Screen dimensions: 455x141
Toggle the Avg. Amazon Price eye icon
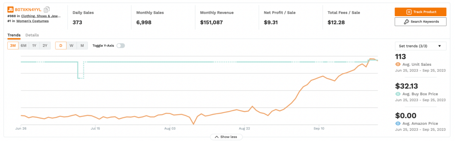(398, 123)
